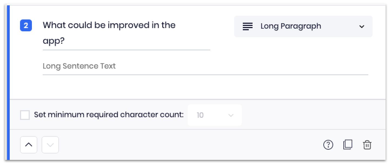The image size is (391, 168).
Task: Open help via question mark icon
Action: 328,145
